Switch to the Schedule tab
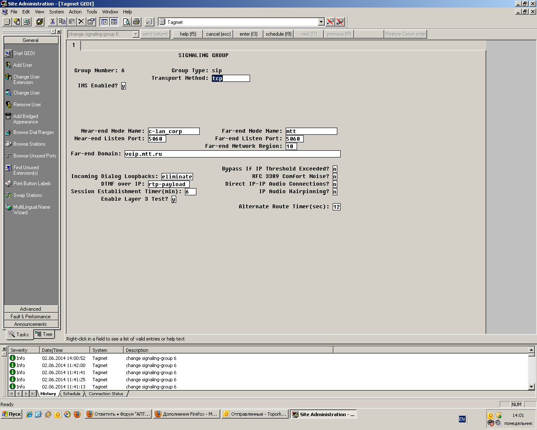 tap(72, 394)
